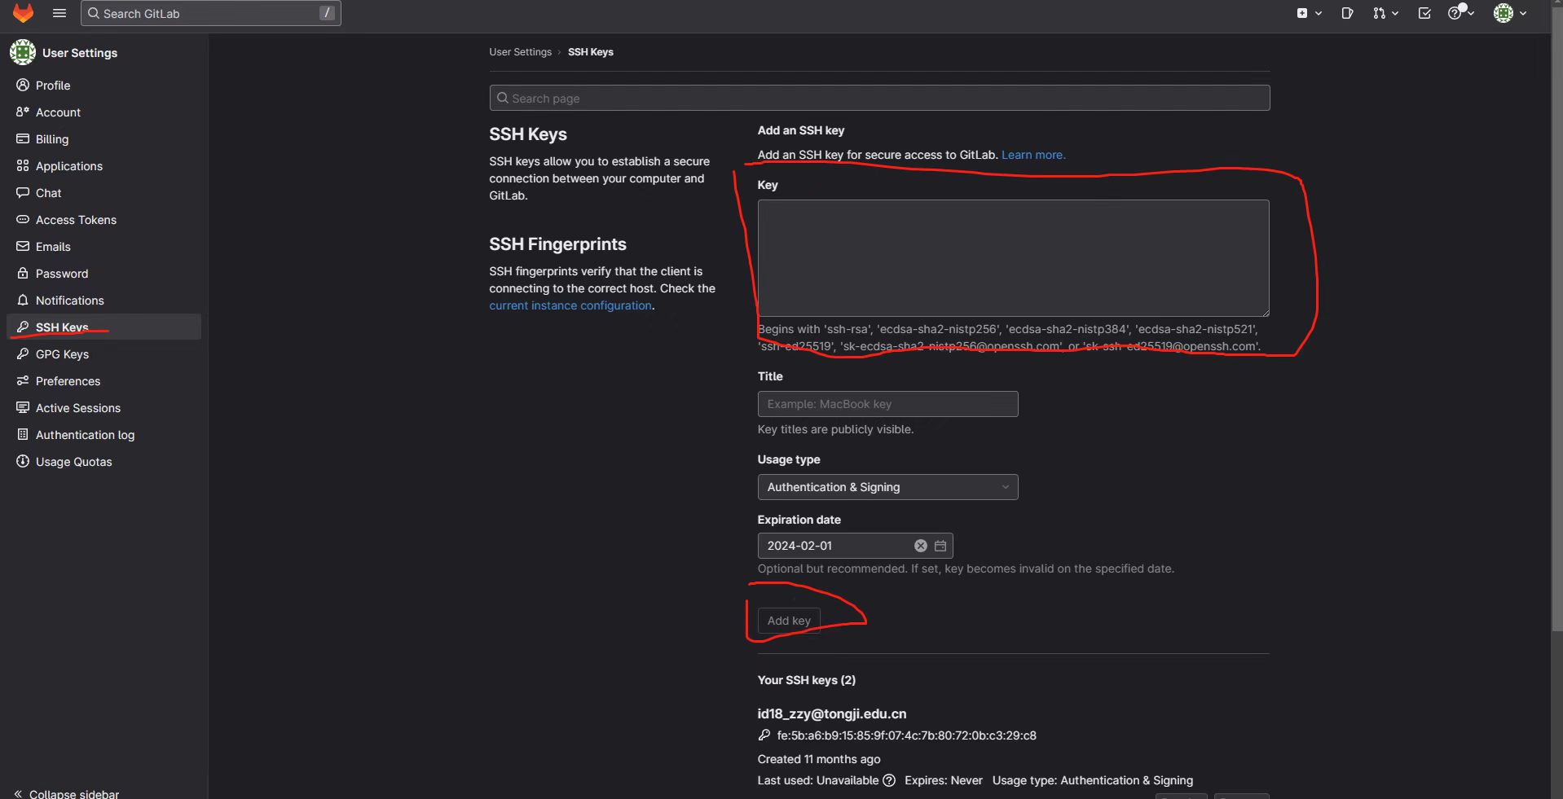
Task: Open Access Tokens page
Action: click(x=103, y=220)
